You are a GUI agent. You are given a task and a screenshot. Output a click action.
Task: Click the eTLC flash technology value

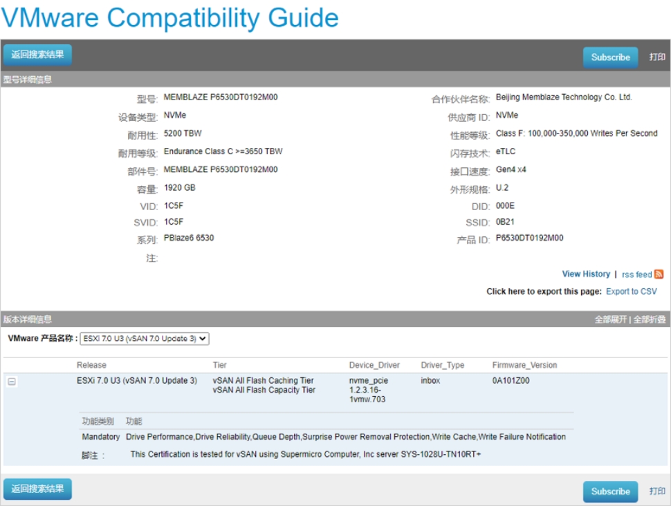[x=506, y=151]
